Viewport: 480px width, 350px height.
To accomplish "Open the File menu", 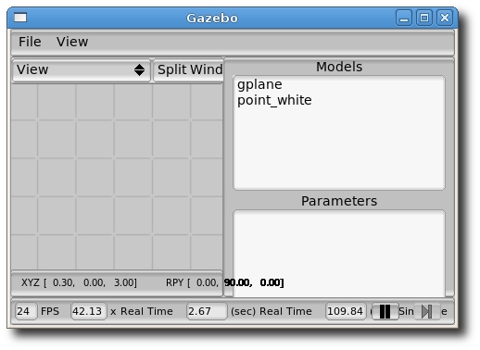I will tap(30, 42).
